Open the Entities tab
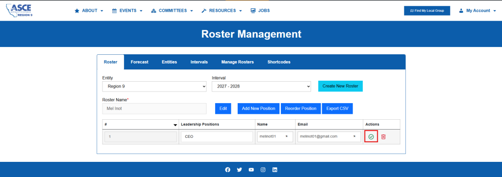The width and height of the screenshot is (502, 177). tap(169, 62)
